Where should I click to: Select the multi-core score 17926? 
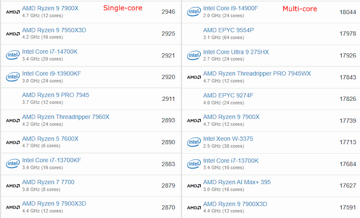coord(348,55)
